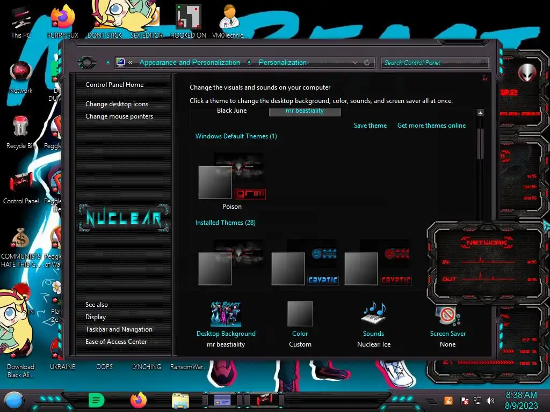Launch Firefox from the taskbar
Screen dimensions: 550x412
139,400
